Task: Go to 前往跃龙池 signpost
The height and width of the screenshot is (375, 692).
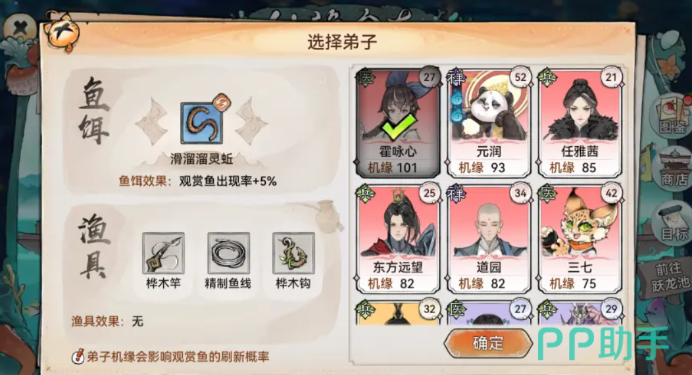Action: coord(670,276)
